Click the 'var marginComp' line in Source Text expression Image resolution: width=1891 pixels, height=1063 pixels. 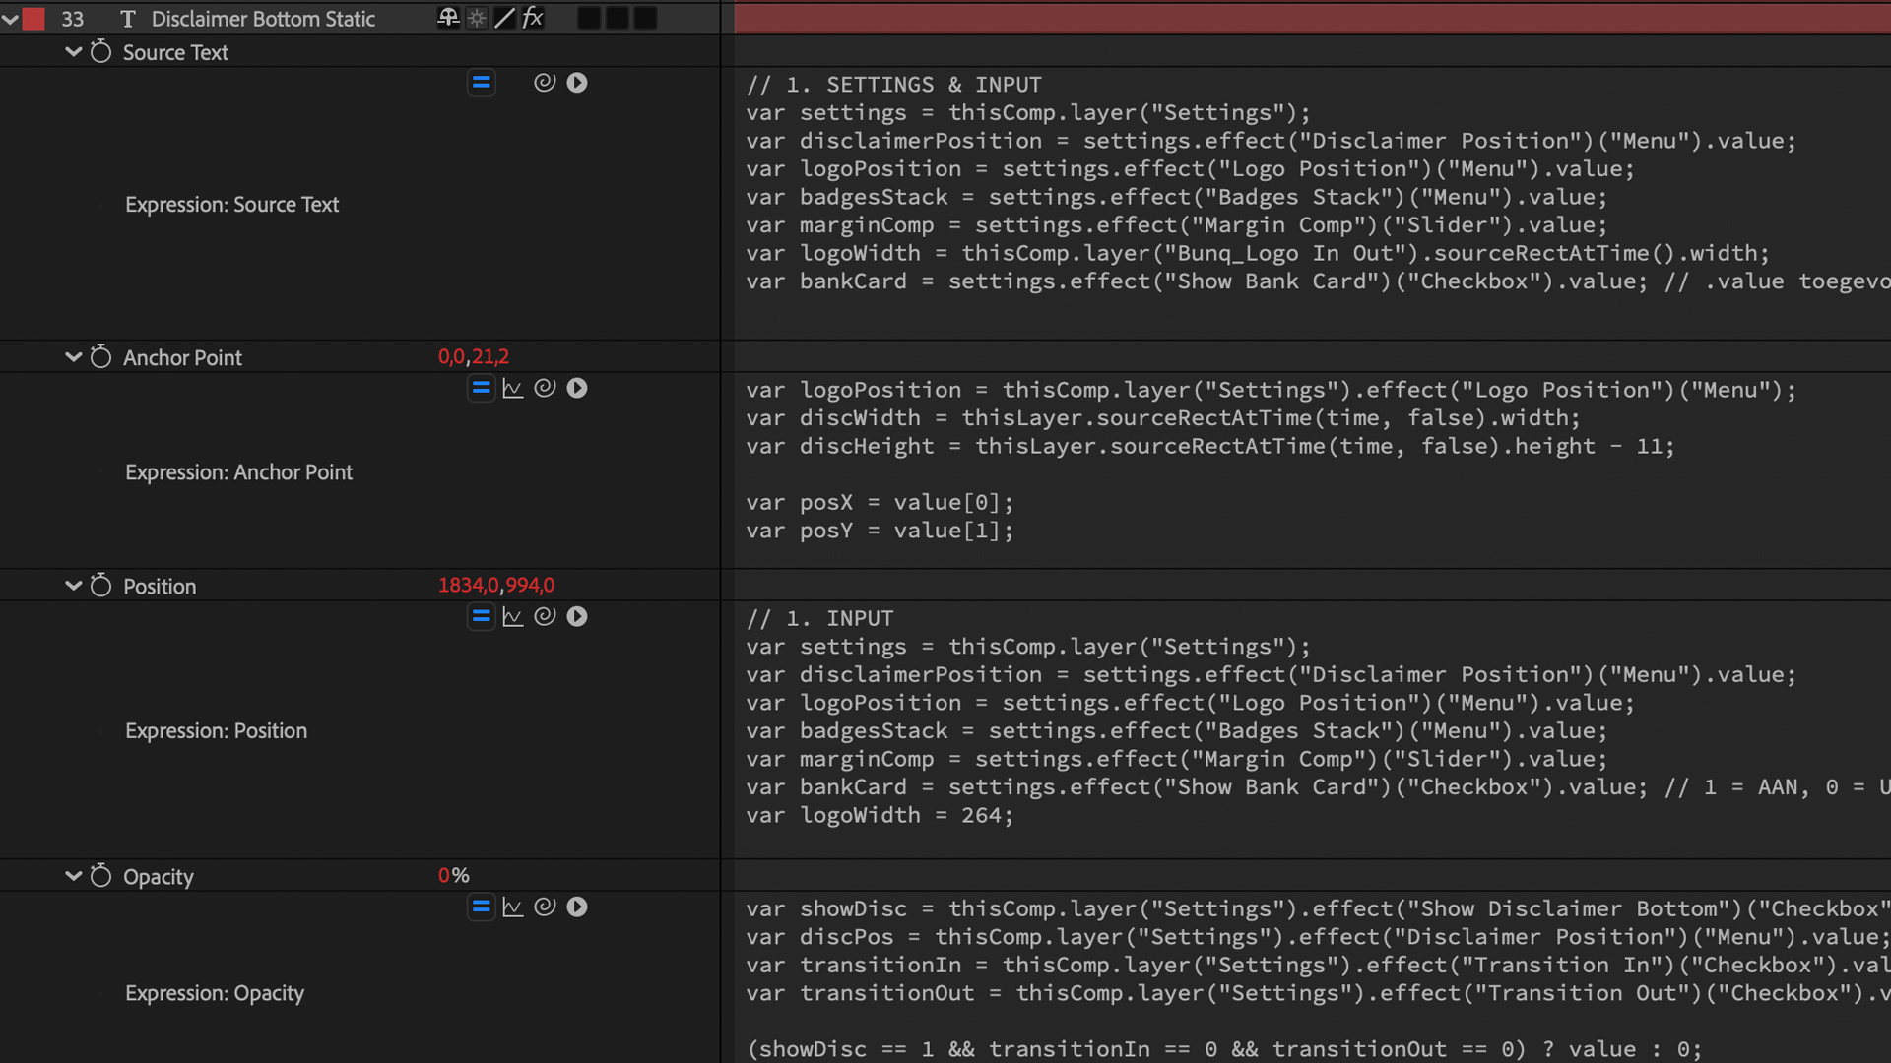click(1176, 225)
